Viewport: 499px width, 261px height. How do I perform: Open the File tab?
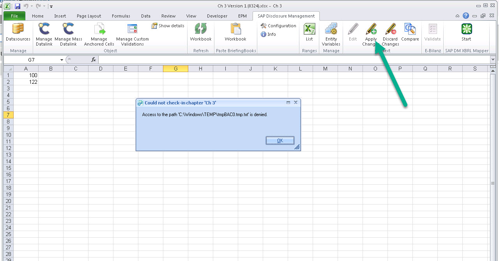point(14,16)
